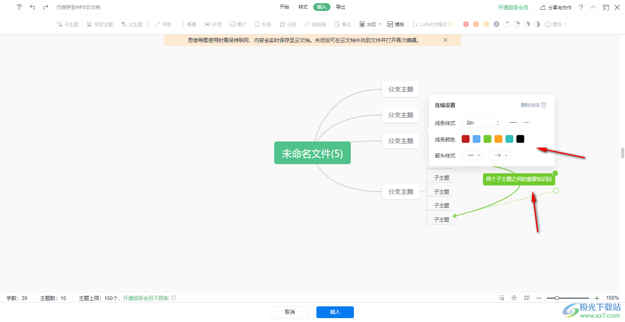Select the 未命名文件(5) central topic
The width and height of the screenshot is (625, 322).
point(312,153)
